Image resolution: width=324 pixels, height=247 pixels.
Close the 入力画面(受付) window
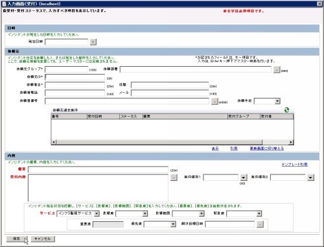pyautogui.click(x=319, y=4)
